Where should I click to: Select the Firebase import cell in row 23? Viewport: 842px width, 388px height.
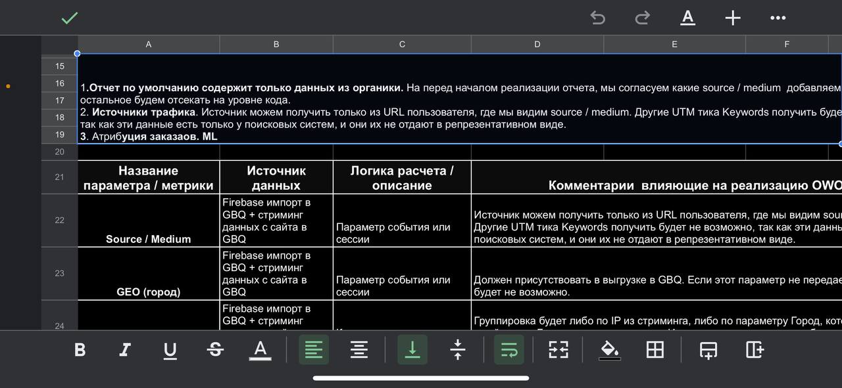276,273
